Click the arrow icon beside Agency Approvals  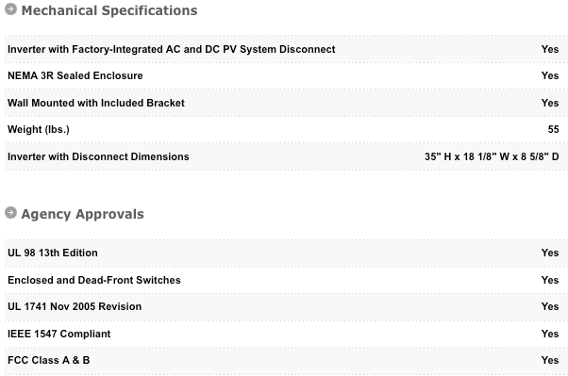(10, 213)
